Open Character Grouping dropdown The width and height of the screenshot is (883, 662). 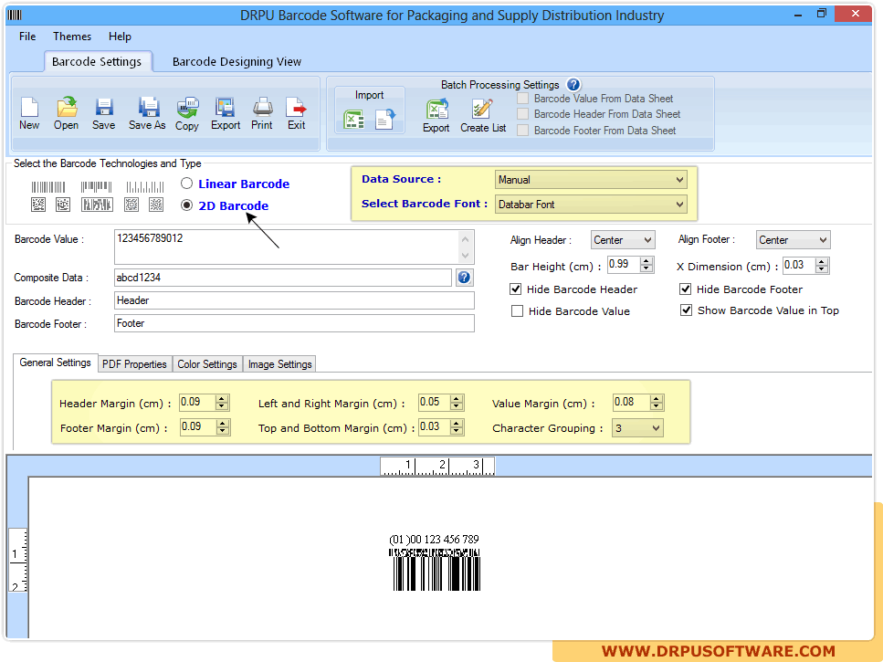pyautogui.click(x=637, y=428)
